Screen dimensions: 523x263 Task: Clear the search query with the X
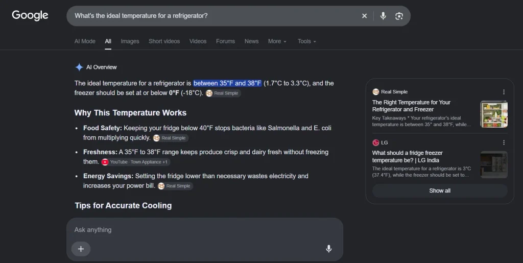(364, 16)
